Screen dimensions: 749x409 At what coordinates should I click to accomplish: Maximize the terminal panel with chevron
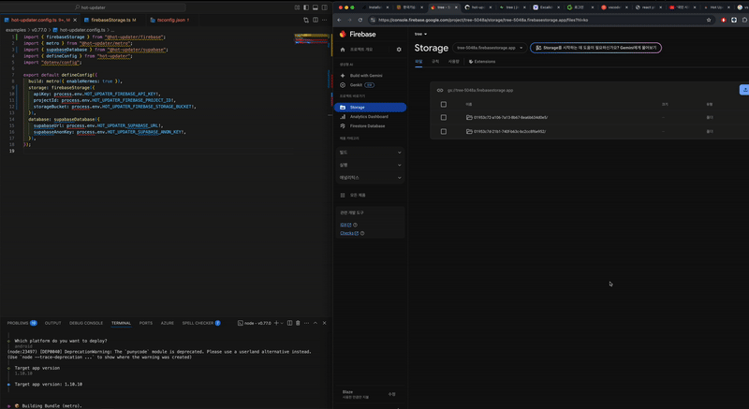316,323
